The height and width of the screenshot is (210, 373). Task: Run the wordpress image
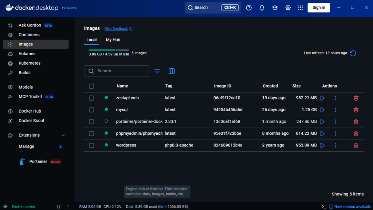pyautogui.click(x=322, y=145)
